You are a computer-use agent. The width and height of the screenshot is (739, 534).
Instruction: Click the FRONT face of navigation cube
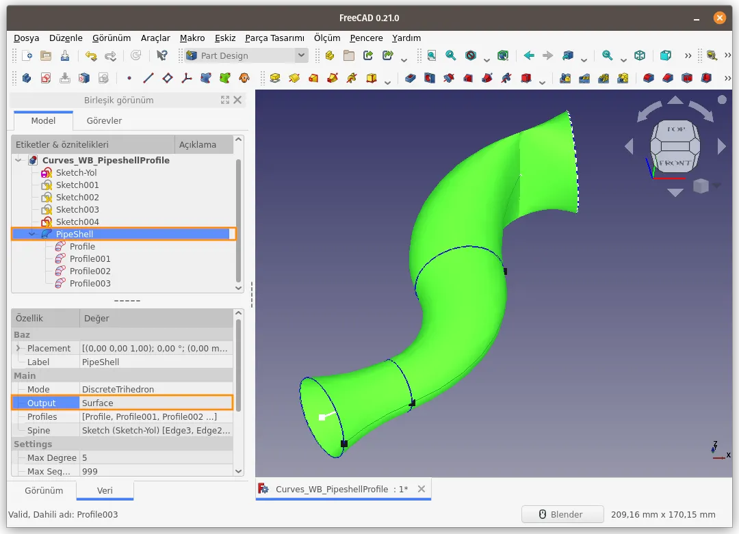[675, 163]
